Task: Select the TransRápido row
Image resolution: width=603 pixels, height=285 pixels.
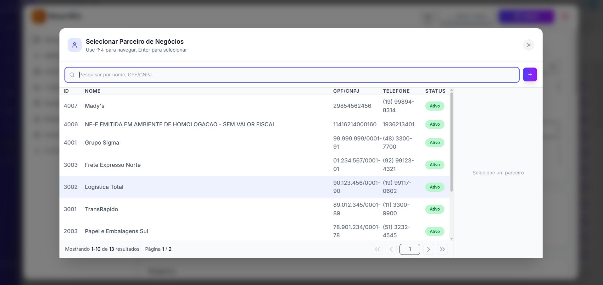Action: pyautogui.click(x=254, y=209)
